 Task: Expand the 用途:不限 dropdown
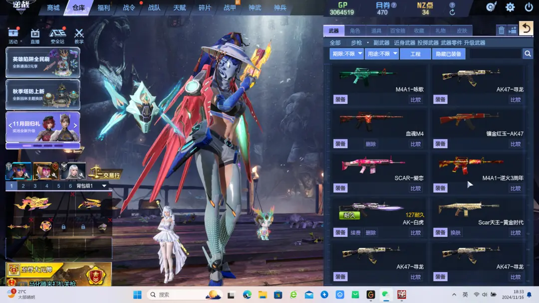(x=382, y=54)
